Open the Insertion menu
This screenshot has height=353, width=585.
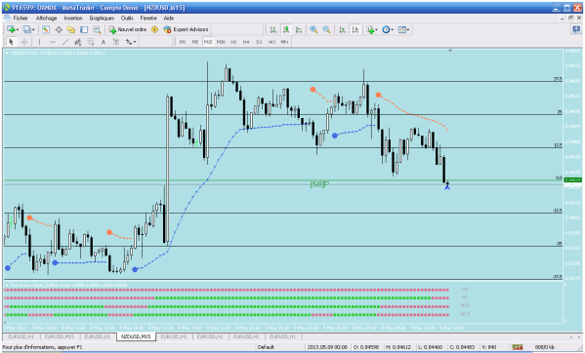(73, 18)
